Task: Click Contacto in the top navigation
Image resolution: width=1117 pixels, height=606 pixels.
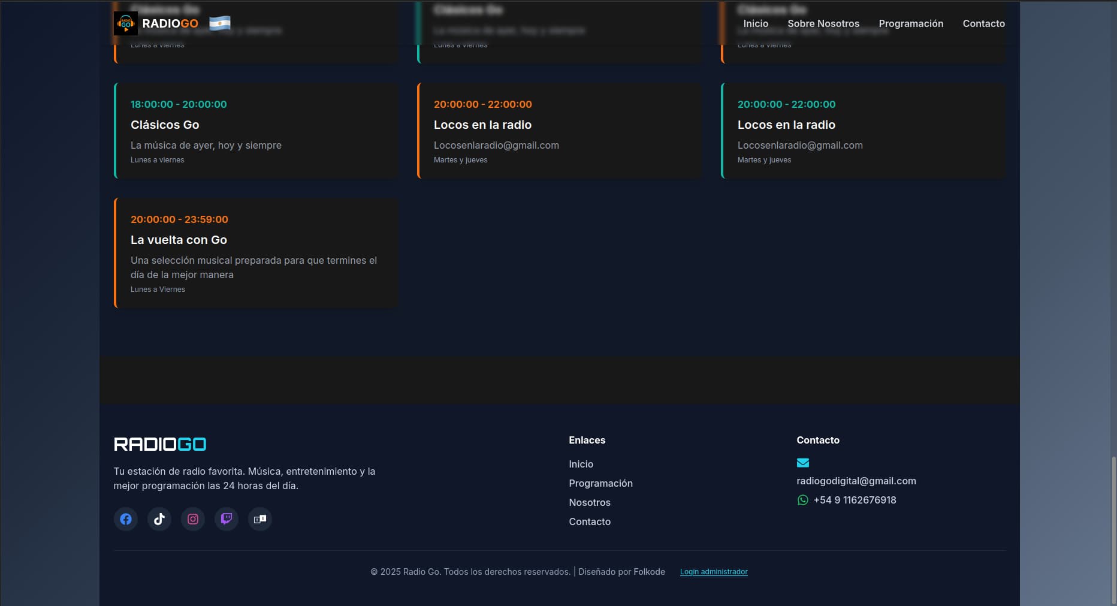Action: (x=983, y=23)
